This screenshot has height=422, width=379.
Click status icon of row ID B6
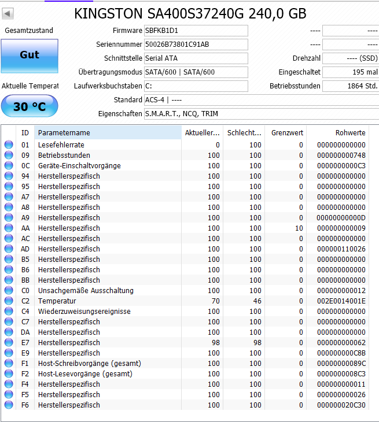tap(9, 269)
